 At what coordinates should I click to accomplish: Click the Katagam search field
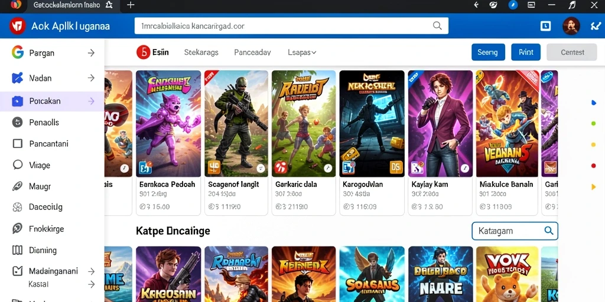[x=515, y=231]
